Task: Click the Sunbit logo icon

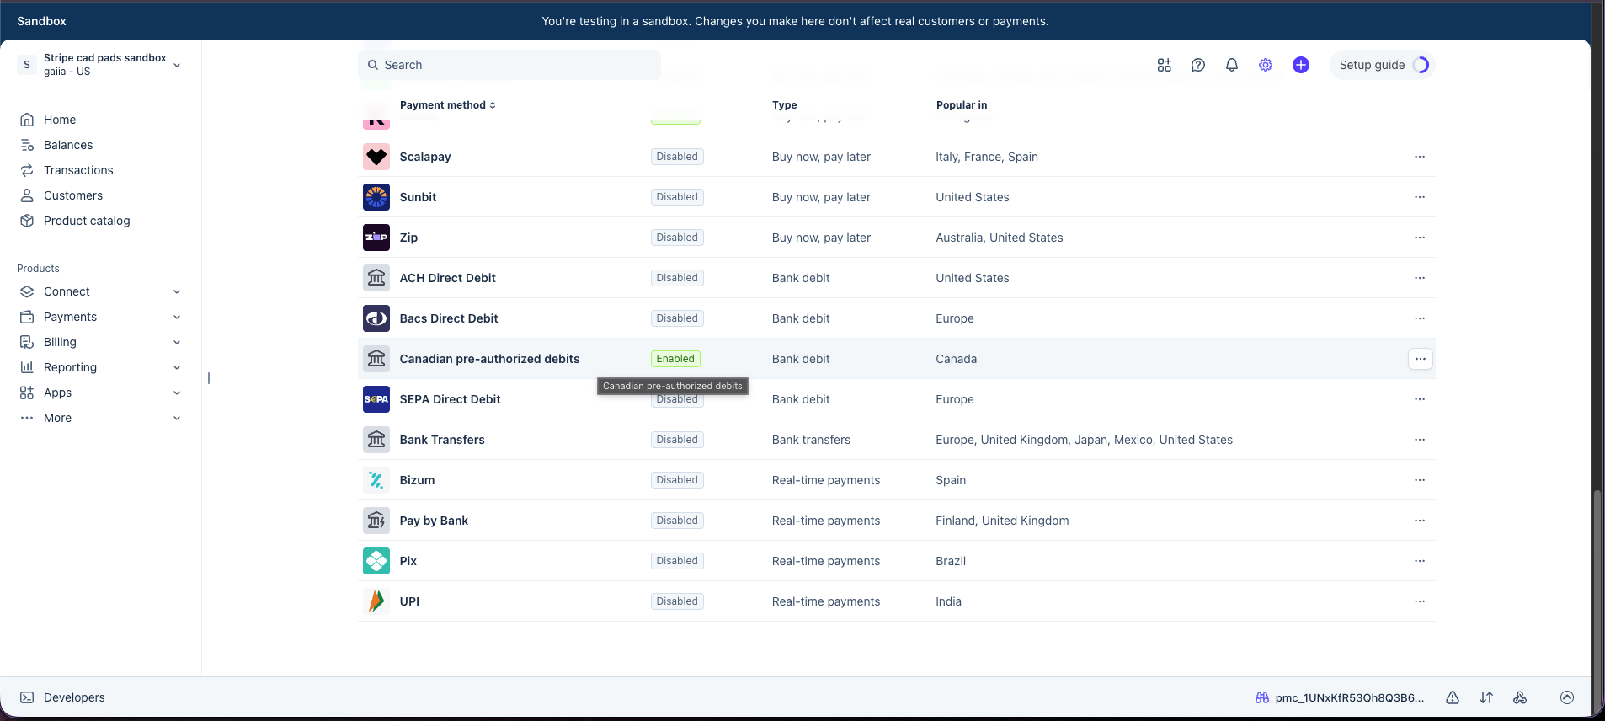Action: pyautogui.click(x=376, y=197)
